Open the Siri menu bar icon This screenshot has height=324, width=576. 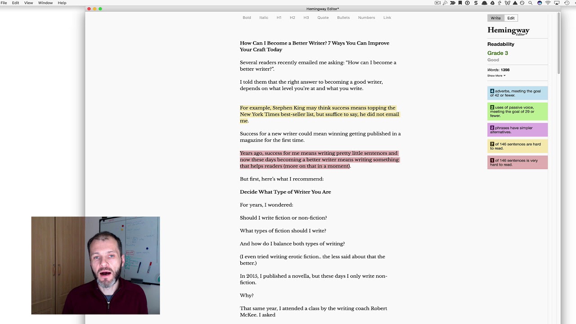[x=540, y=3]
